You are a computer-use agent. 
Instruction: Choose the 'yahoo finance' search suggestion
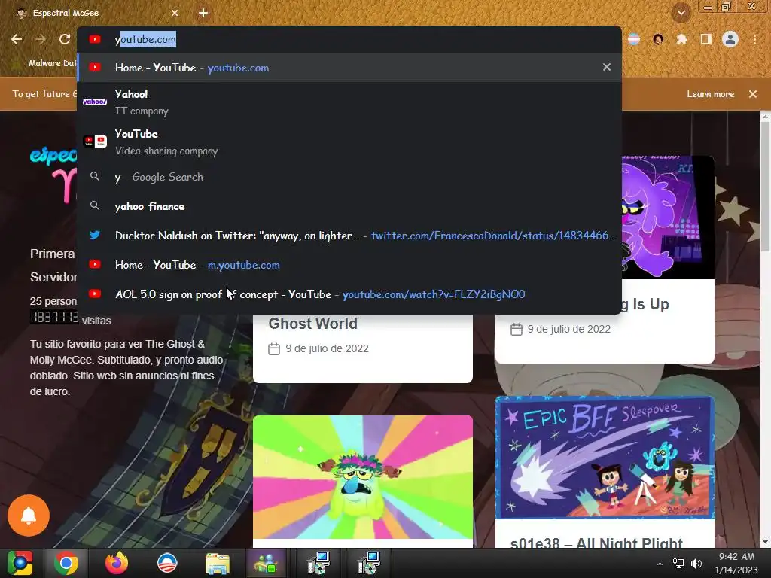[349, 206]
